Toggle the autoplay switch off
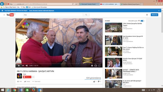 (142, 21)
